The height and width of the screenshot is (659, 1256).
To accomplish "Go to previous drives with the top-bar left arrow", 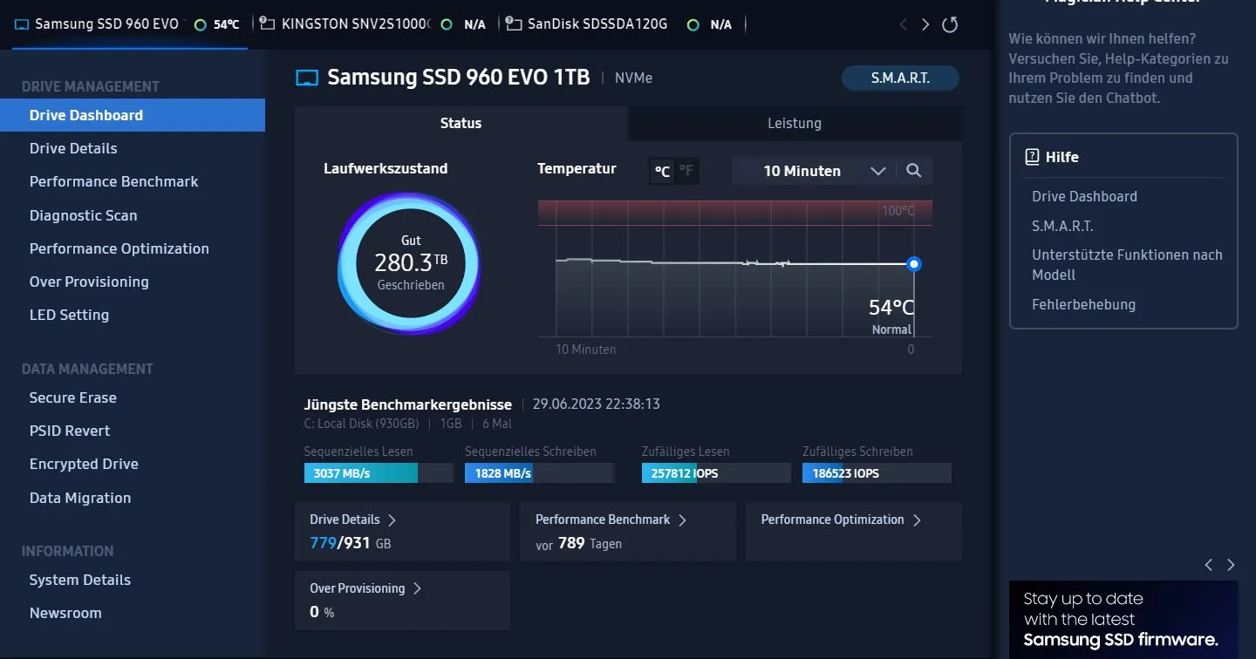I will pyautogui.click(x=903, y=24).
